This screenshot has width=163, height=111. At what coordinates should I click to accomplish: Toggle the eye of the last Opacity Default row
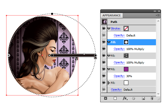[104, 90]
